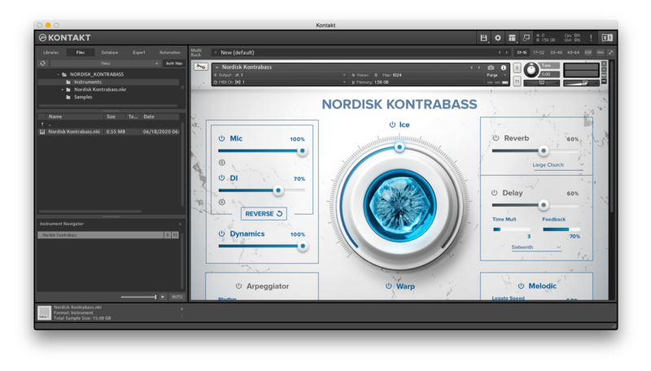Toggle the Mic power button
Viewport: 651px width, 371px height.
[221, 138]
